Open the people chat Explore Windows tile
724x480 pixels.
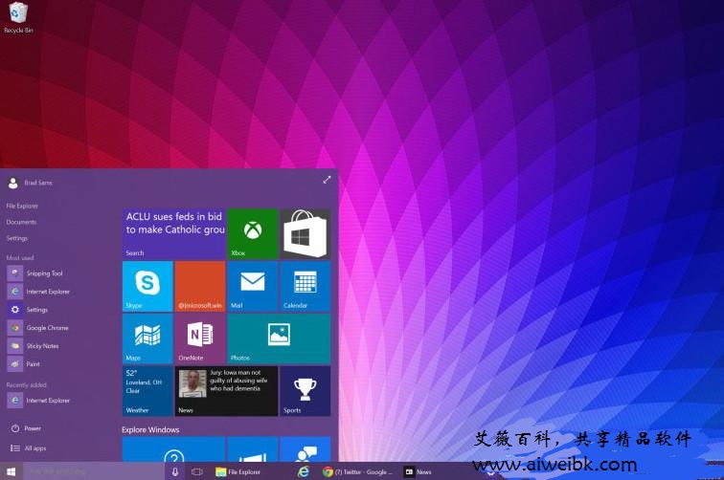click(305, 449)
